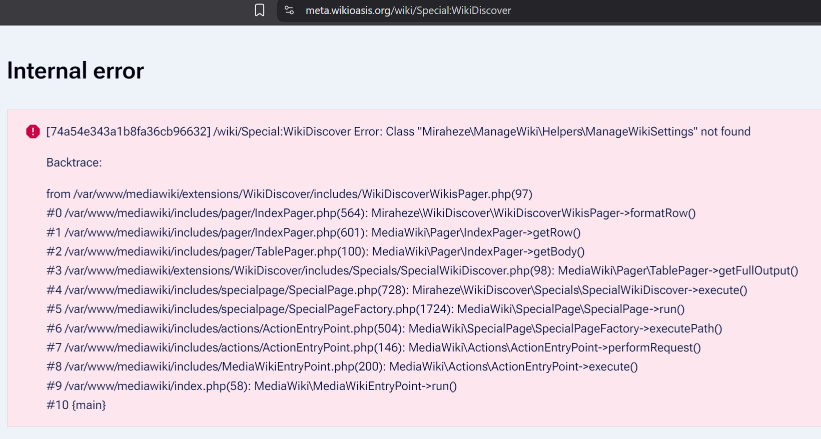Select backtrace line #4 SpecialWikiDiscover->execute()

point(397,290)
